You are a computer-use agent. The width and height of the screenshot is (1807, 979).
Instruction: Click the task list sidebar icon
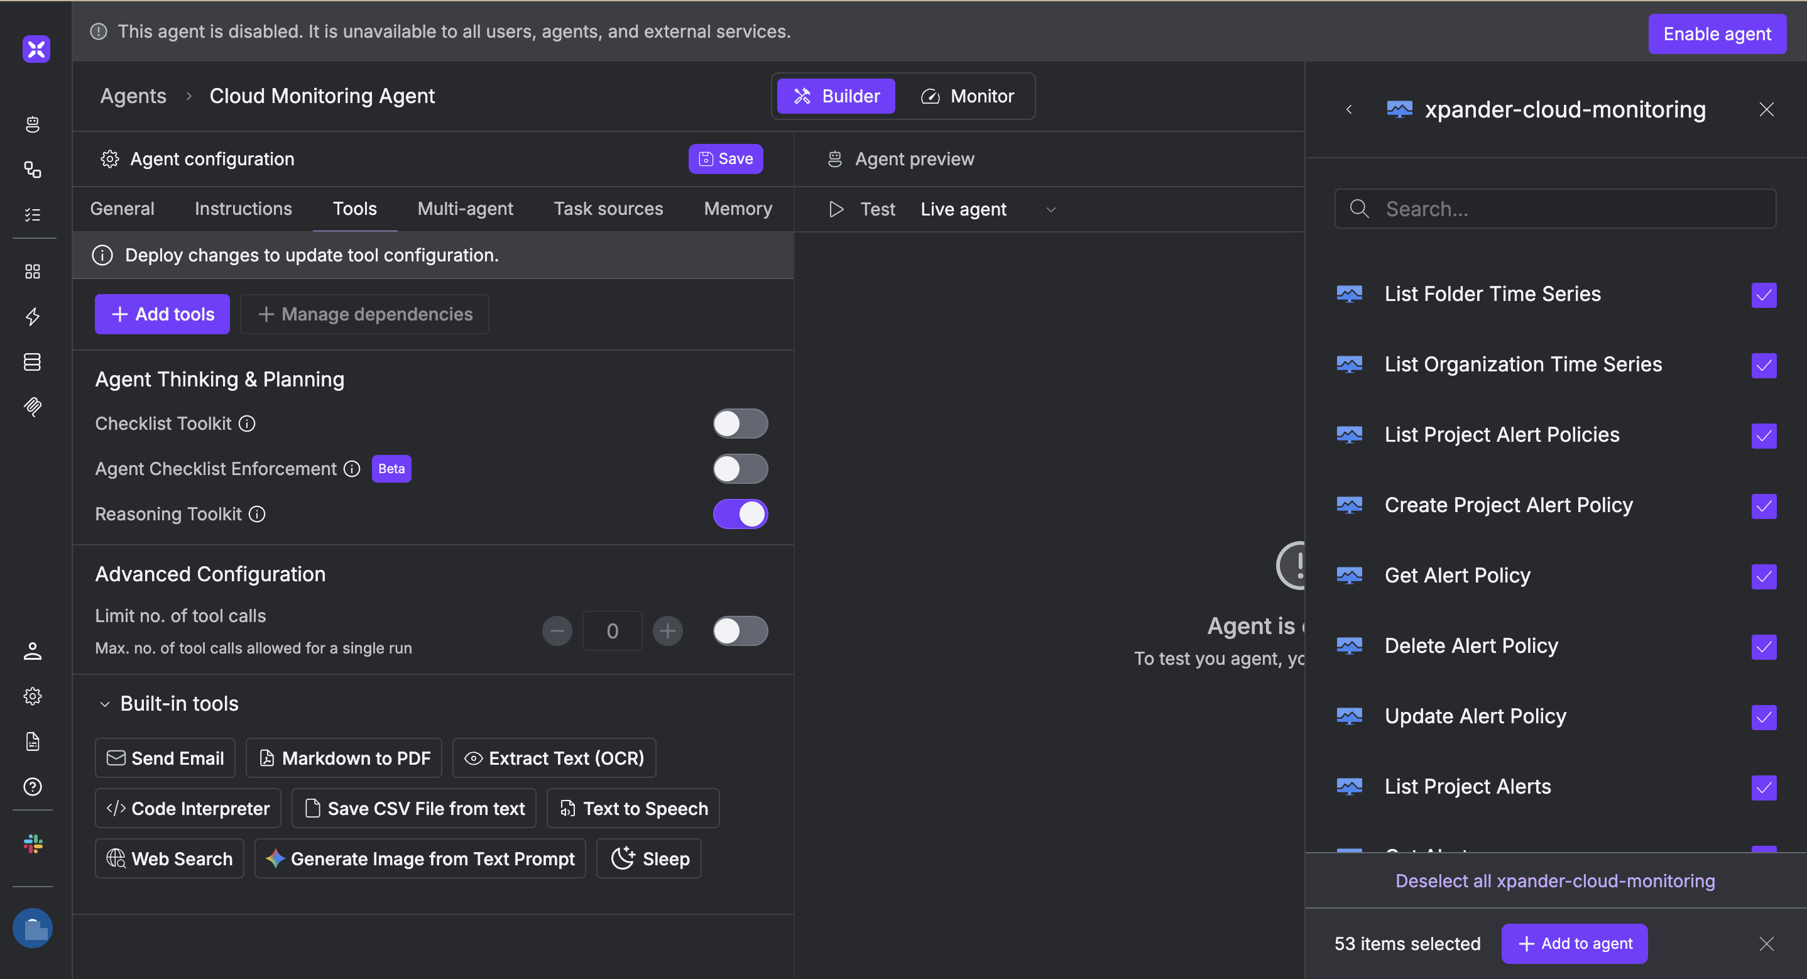click(32, 215)
